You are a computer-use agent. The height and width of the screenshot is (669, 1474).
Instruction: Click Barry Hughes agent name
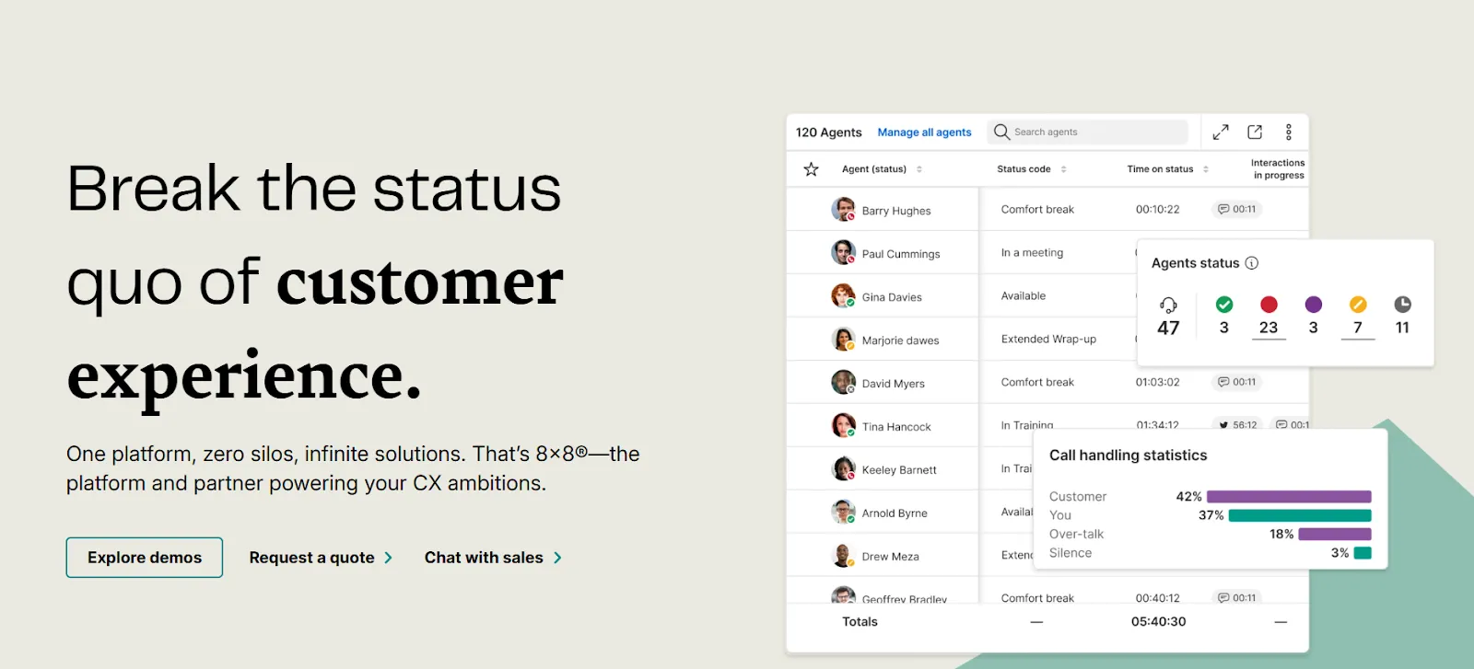click(x=896, y=211)
